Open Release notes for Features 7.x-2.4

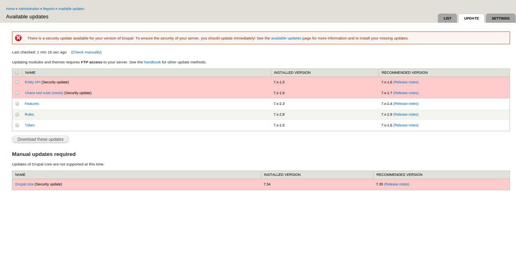coord(406,104)
